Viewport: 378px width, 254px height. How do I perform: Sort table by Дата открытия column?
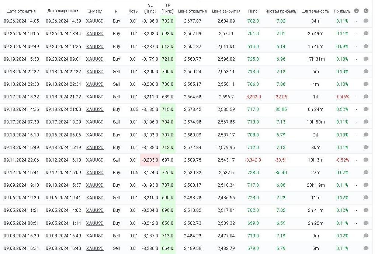(21, 11)
